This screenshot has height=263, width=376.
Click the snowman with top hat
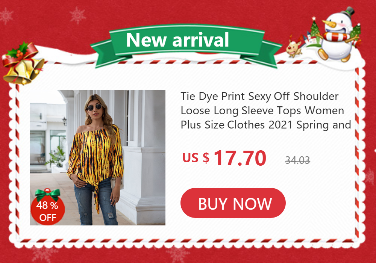(x=337, y=35)
